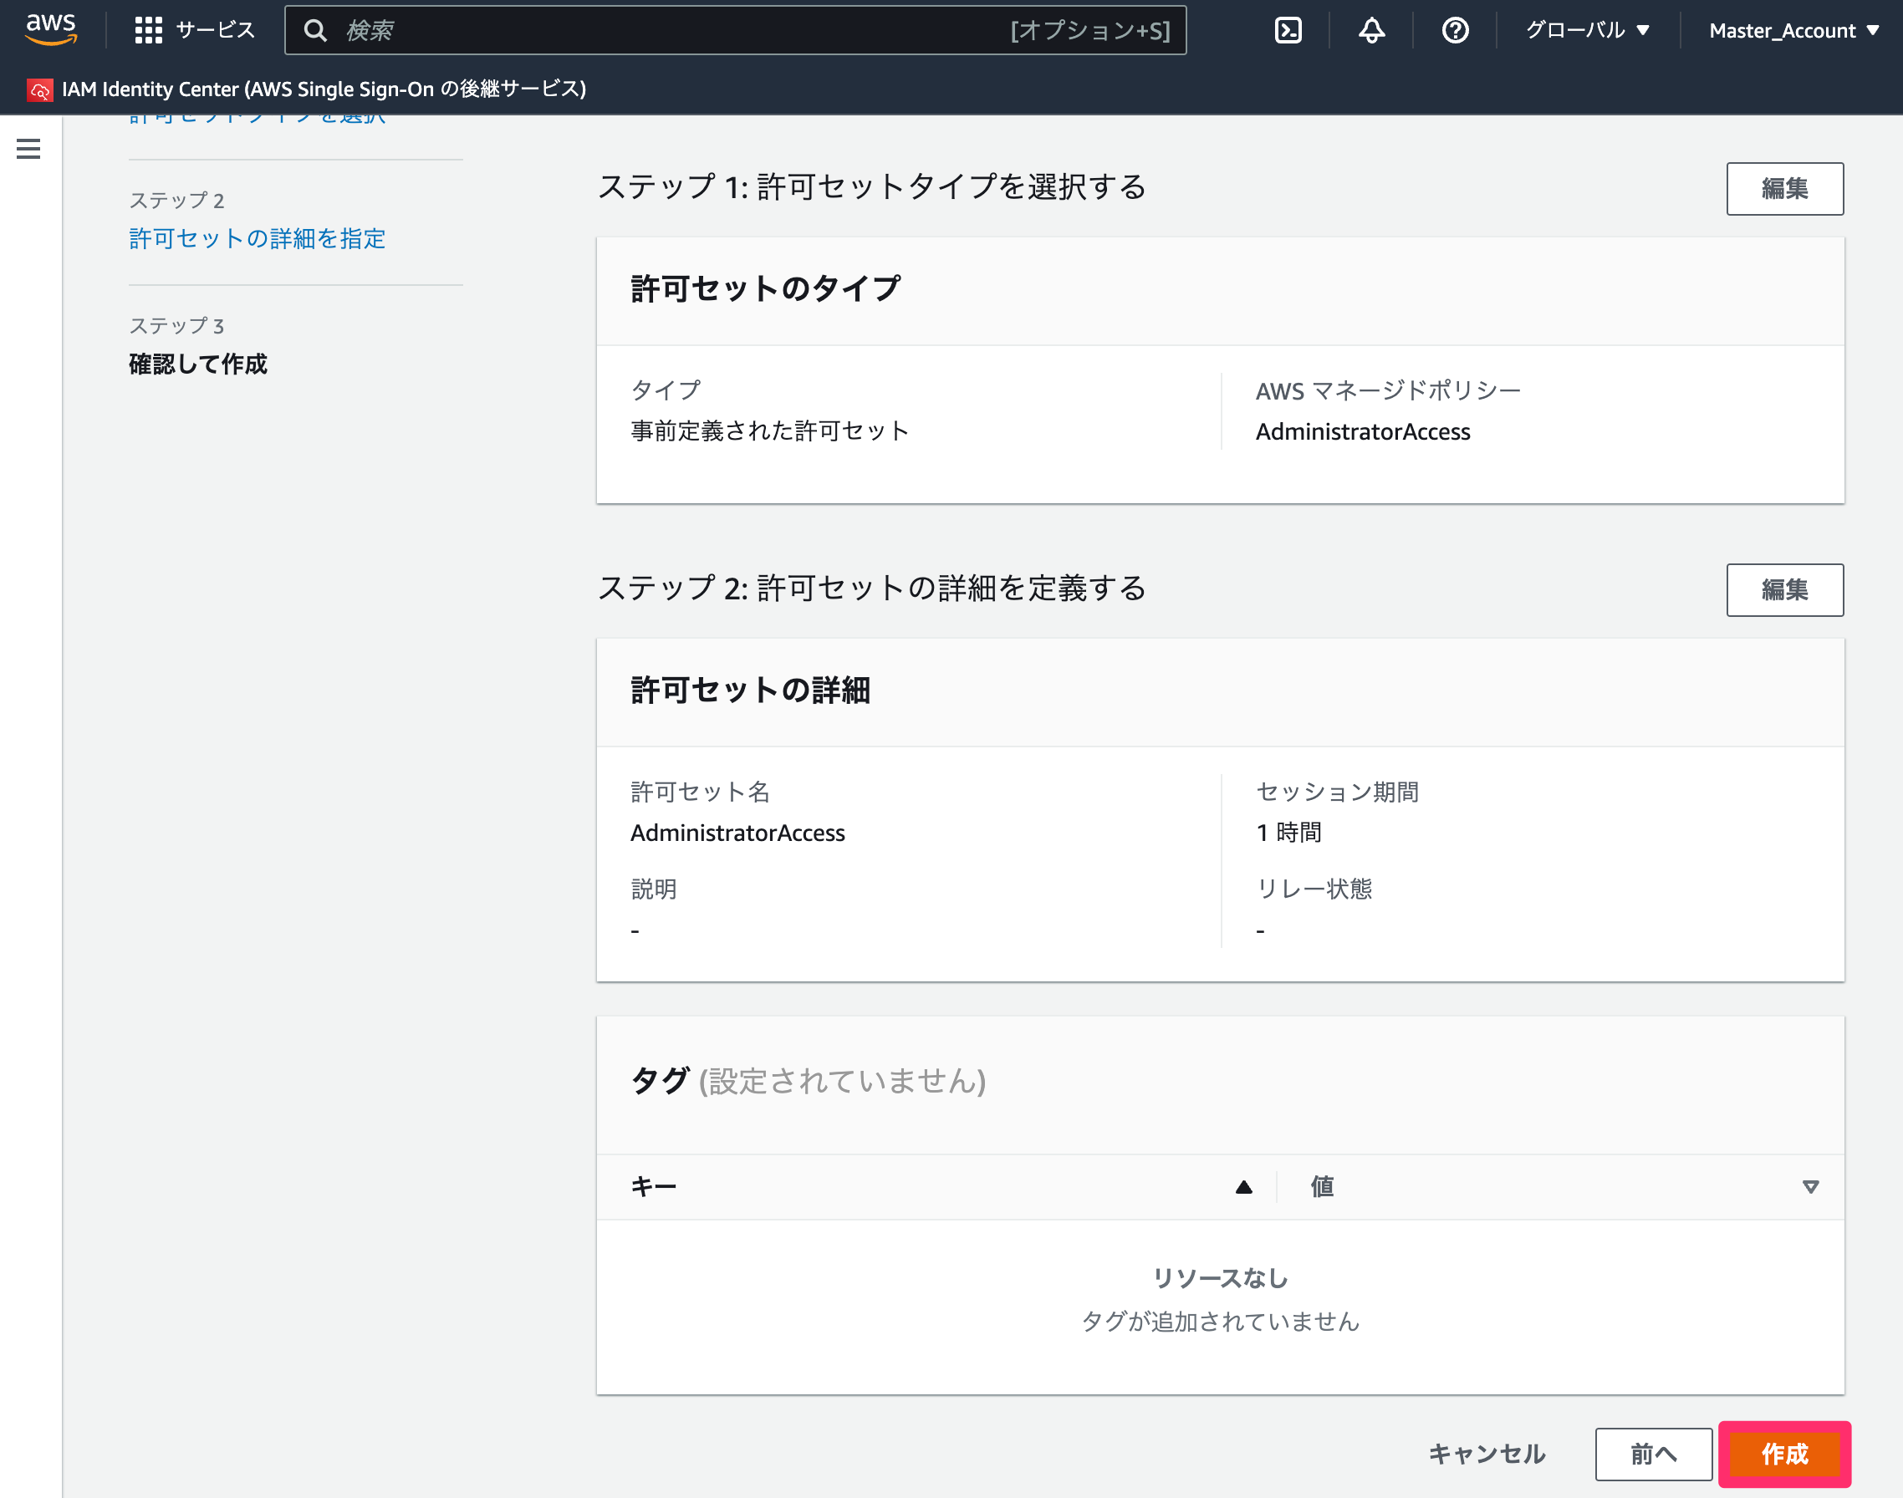Click the IAM Identity Center service icon
The image size is (1903, 1498).
[x=39, y=89]
